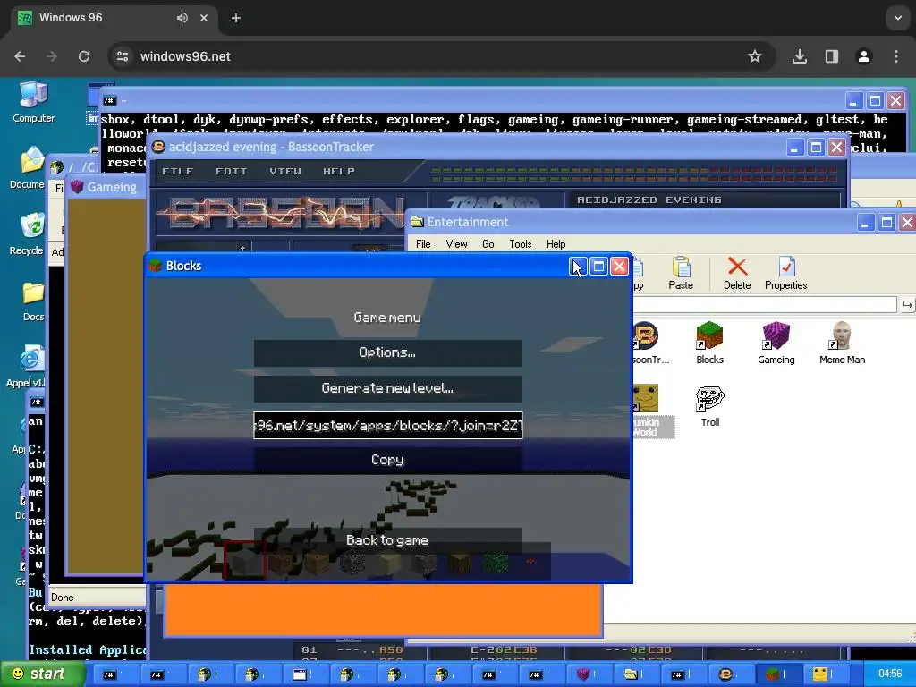Open the Troll shortcut icon
Viewport: 916px width, 687px height.
tap(709, 407)
